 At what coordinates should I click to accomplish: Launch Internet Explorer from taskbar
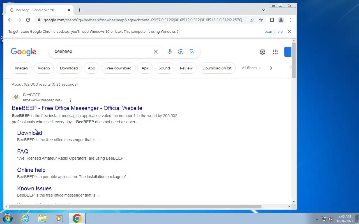click(x=25, y=218)
